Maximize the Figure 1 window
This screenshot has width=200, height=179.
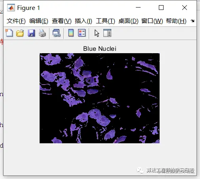click(161, 8)
